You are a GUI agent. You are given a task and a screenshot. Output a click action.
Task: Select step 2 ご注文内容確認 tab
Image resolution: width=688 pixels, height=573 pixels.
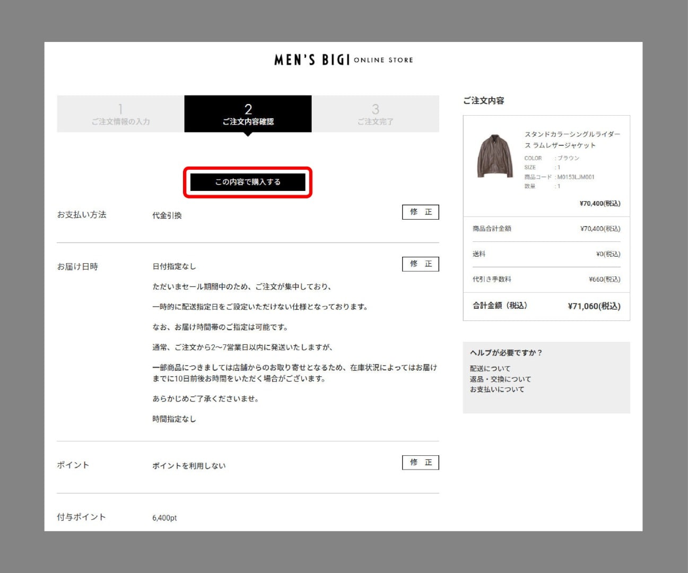(x=248, y=114)
